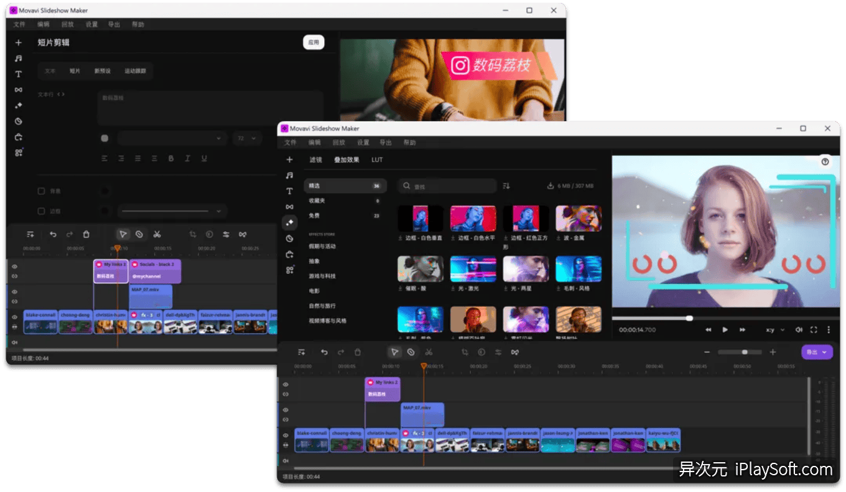Click the delete trash icon in front timeline toolbar
The width and height of the screenshot is (846, 492).
click(358, 352)
